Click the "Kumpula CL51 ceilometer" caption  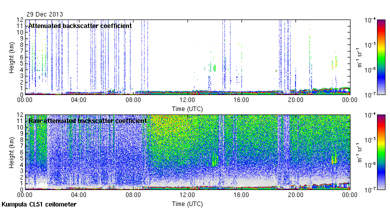point(39,204)
